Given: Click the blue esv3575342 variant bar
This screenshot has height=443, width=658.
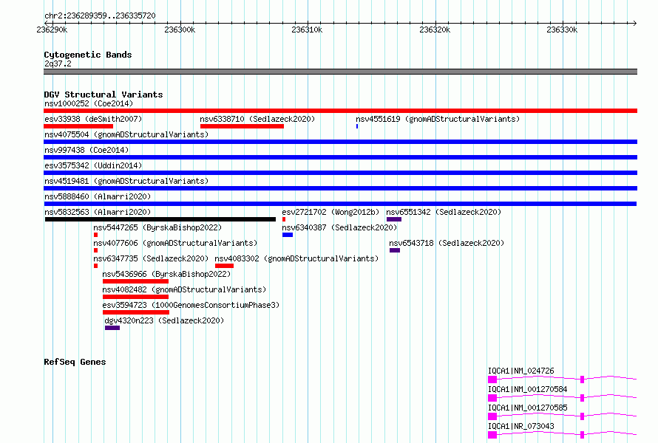Looking at the screenshot, I should coord(340,173).
